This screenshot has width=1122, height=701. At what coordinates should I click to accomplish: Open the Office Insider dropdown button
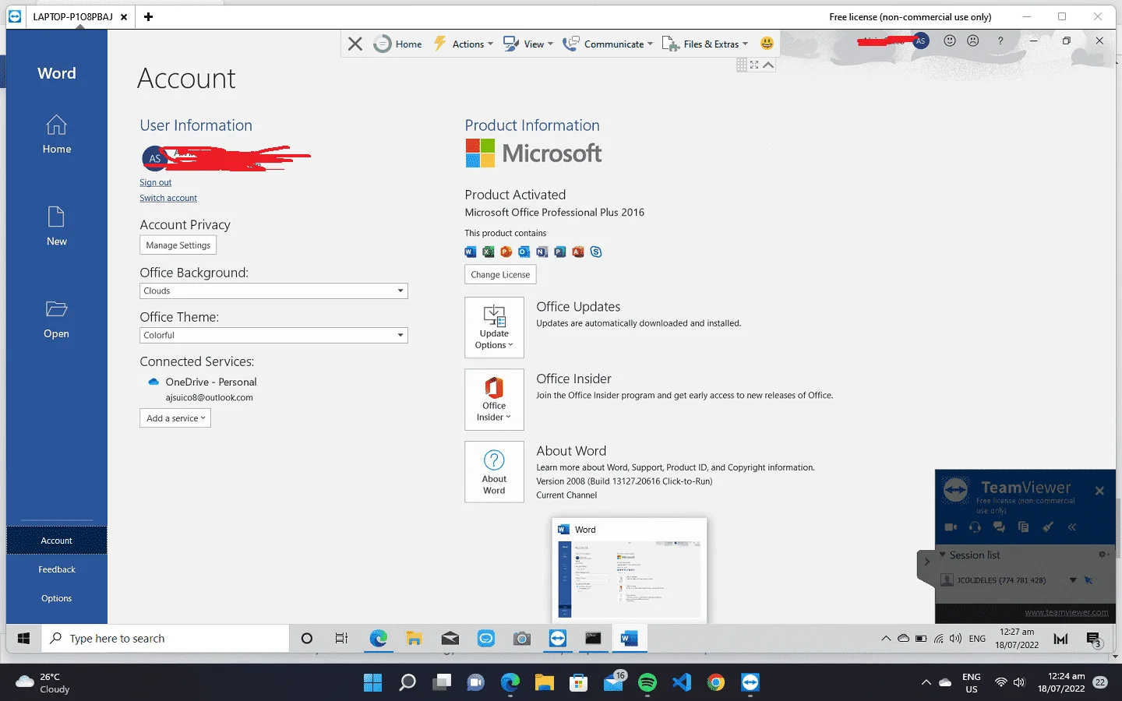coord(494,400)
